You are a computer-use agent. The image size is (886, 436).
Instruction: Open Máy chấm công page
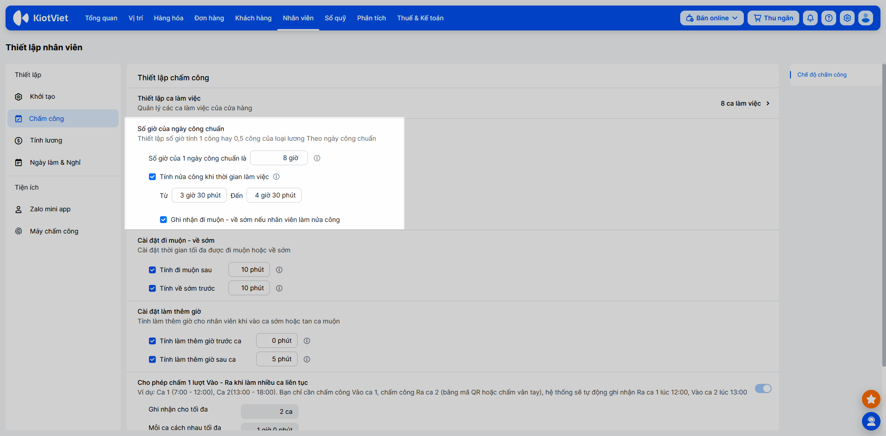click(x=63, y=231)
